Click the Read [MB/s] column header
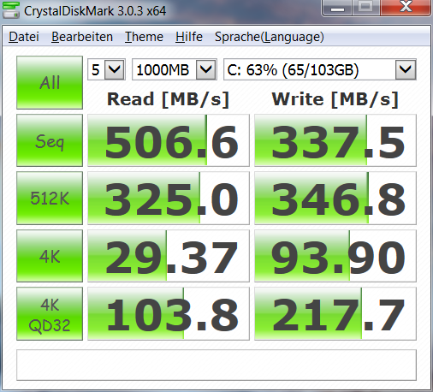Image resolution: width=433 pixels, height=392 pixels. pyautogui.click(x=168, y=99)
